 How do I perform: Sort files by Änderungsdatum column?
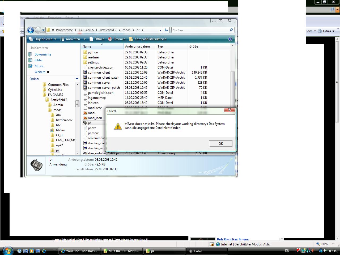140,46
